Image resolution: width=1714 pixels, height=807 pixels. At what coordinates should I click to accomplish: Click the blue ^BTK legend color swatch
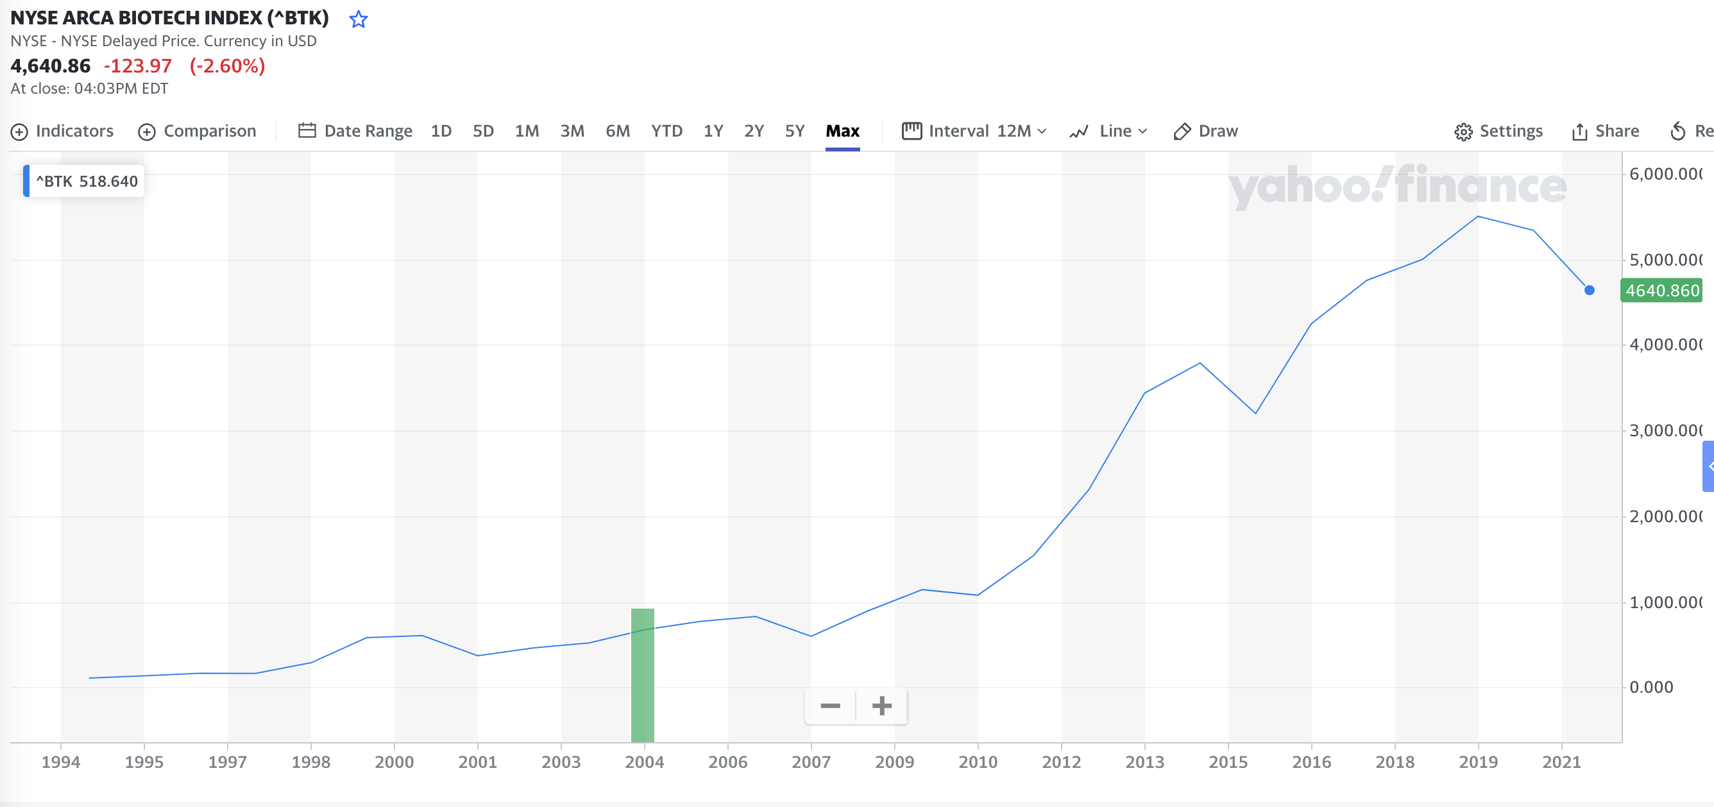(26, 181)
